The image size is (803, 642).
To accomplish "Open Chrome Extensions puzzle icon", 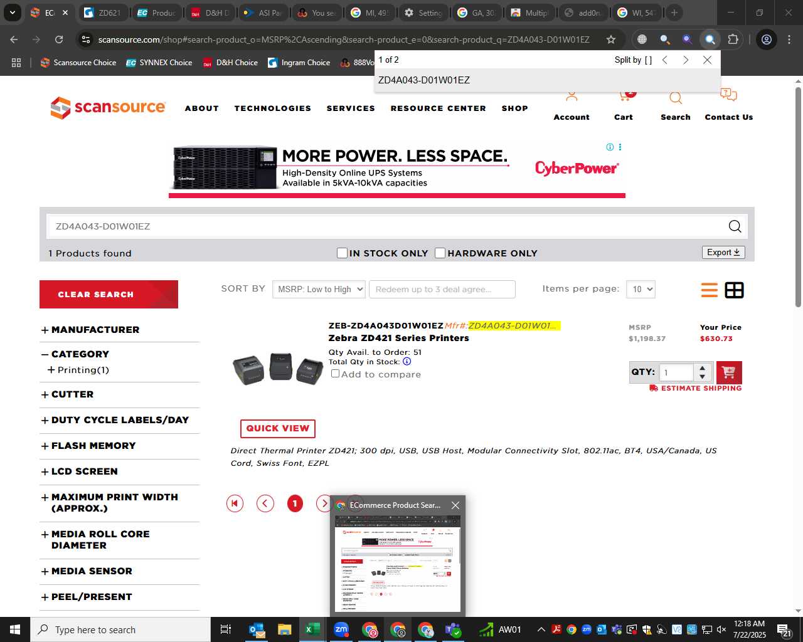I will click(x=733, y=39).
